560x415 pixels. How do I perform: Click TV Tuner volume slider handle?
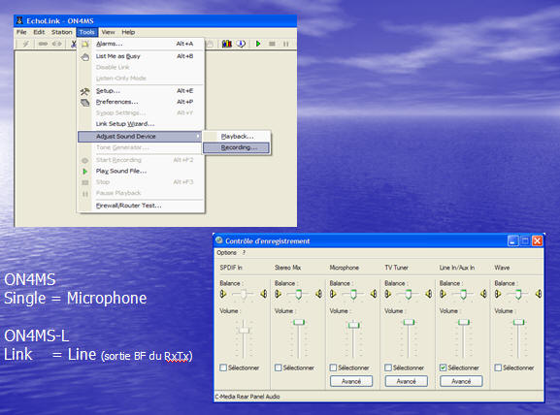[x=409, y=322]
